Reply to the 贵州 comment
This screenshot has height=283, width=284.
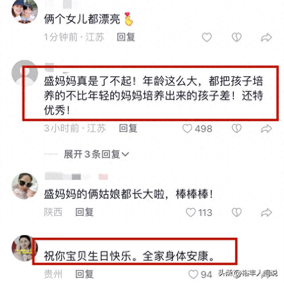click(84, 274)
